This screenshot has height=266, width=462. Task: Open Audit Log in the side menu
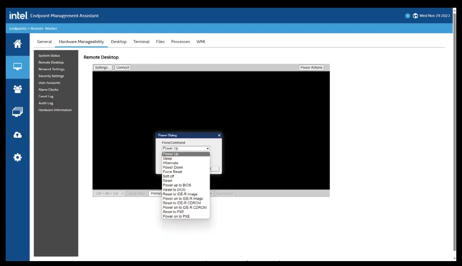coord(46,103)
